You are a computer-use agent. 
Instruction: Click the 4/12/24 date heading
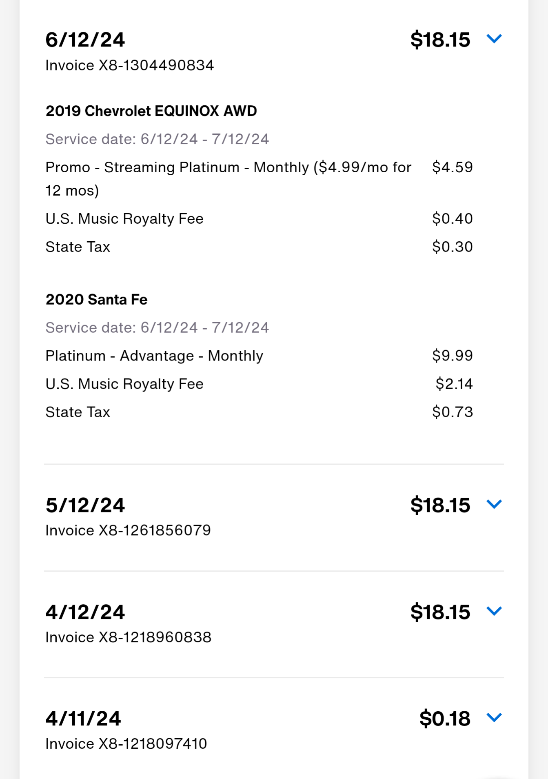(x=85, y=612)
